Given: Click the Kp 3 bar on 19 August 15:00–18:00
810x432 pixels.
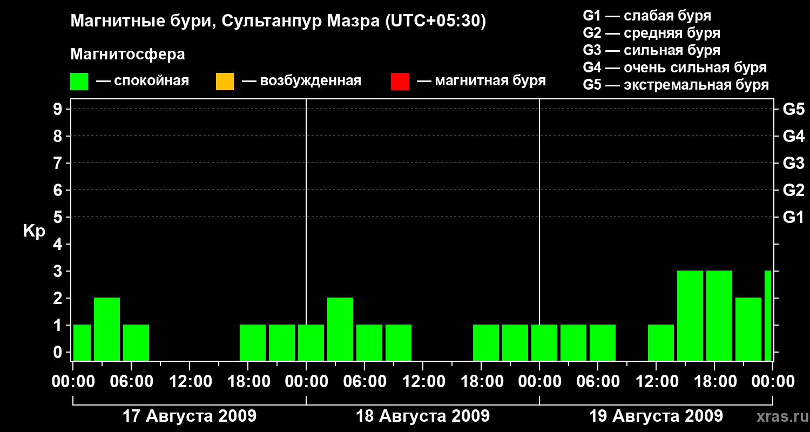Looking at the screenshot, I should [690, 315].
